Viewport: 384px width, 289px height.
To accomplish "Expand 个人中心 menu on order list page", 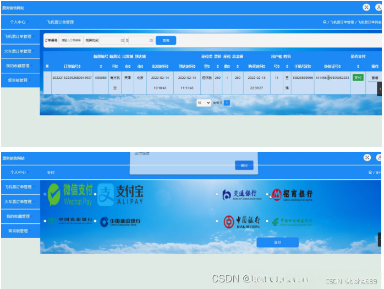I will click(19, 22).
